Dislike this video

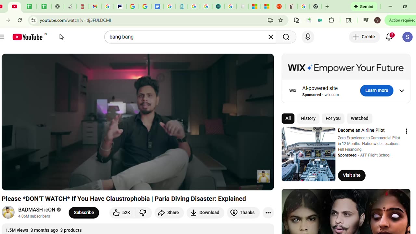tap(143, 213)
